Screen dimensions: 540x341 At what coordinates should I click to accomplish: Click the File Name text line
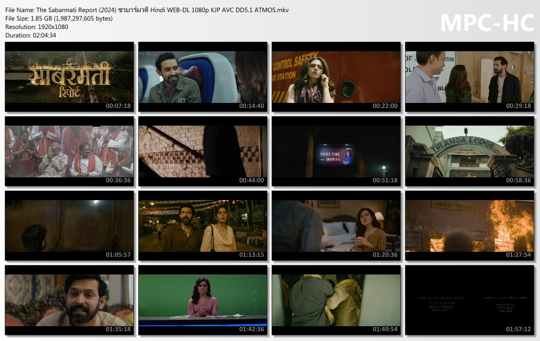click(x=147, y=10)
